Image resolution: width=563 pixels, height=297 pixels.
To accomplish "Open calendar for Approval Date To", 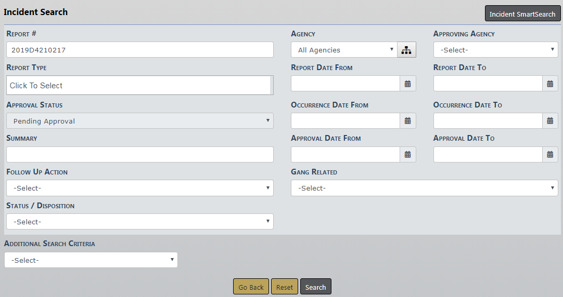I will point(550,154).
